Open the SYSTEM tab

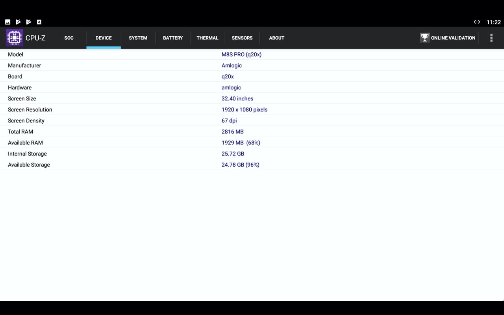click(138, 38)
